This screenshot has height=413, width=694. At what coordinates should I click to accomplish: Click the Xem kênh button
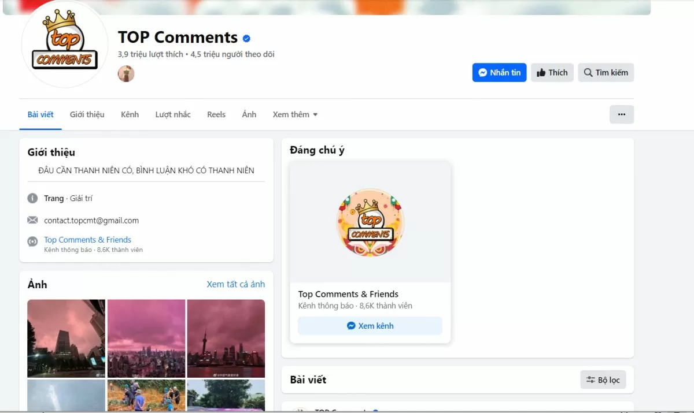[x=370, y=326]
